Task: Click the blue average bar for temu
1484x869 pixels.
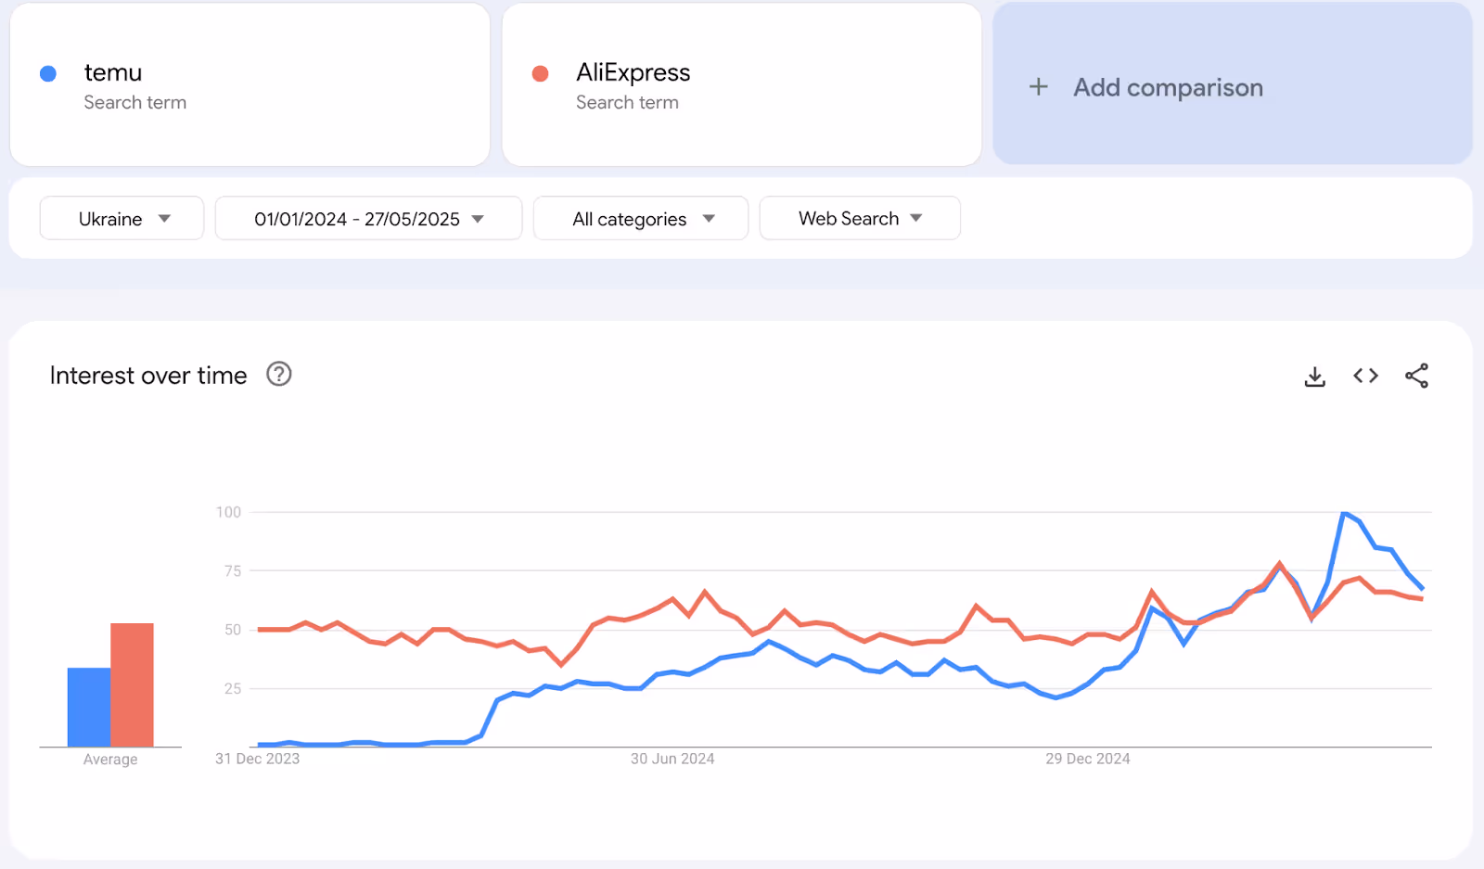Action: pos(89,707)
